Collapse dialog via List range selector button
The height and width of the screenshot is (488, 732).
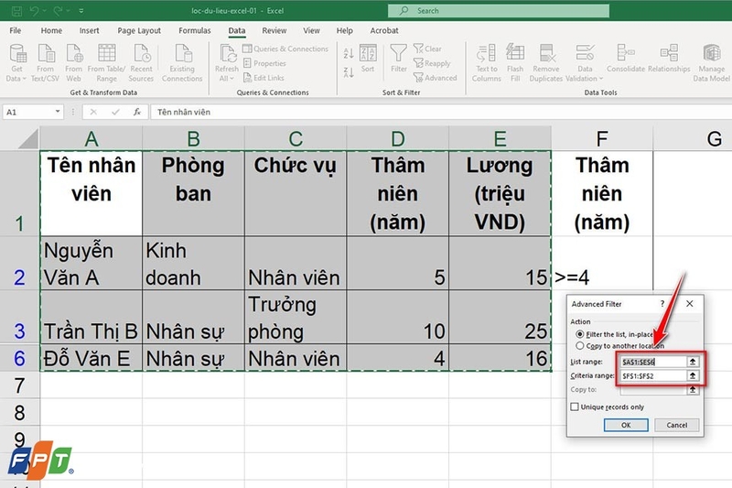coord(693,362)
